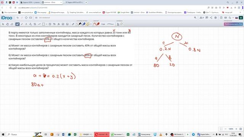Open the board search magnifier
The image size is (244, 137).
[x=195, y=18]
